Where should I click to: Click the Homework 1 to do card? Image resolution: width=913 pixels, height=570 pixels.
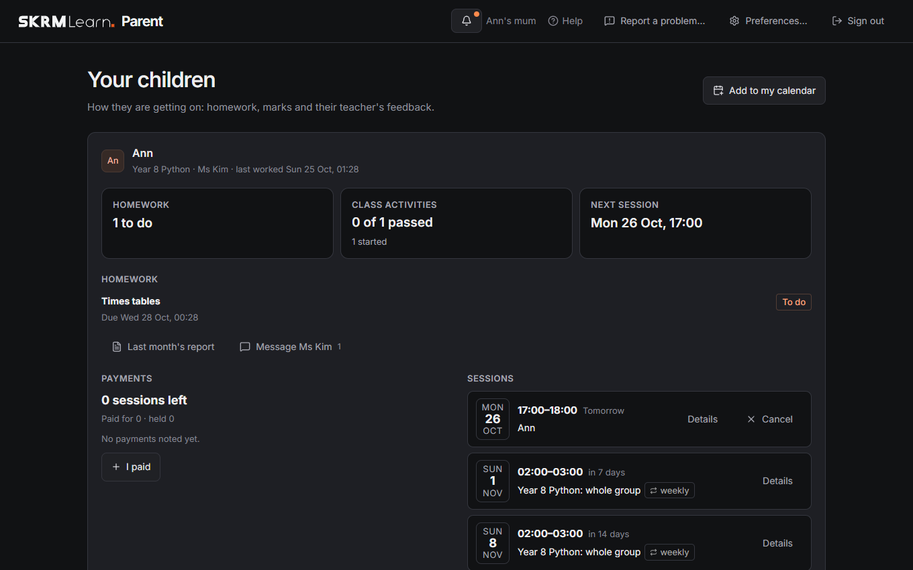pos(218,223)
